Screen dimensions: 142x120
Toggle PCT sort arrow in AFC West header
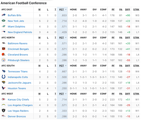[66, 94]
